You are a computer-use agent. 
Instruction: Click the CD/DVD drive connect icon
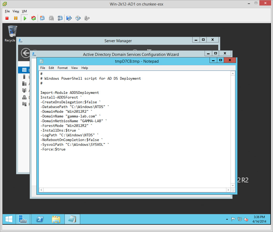click(x=78, y=18)
